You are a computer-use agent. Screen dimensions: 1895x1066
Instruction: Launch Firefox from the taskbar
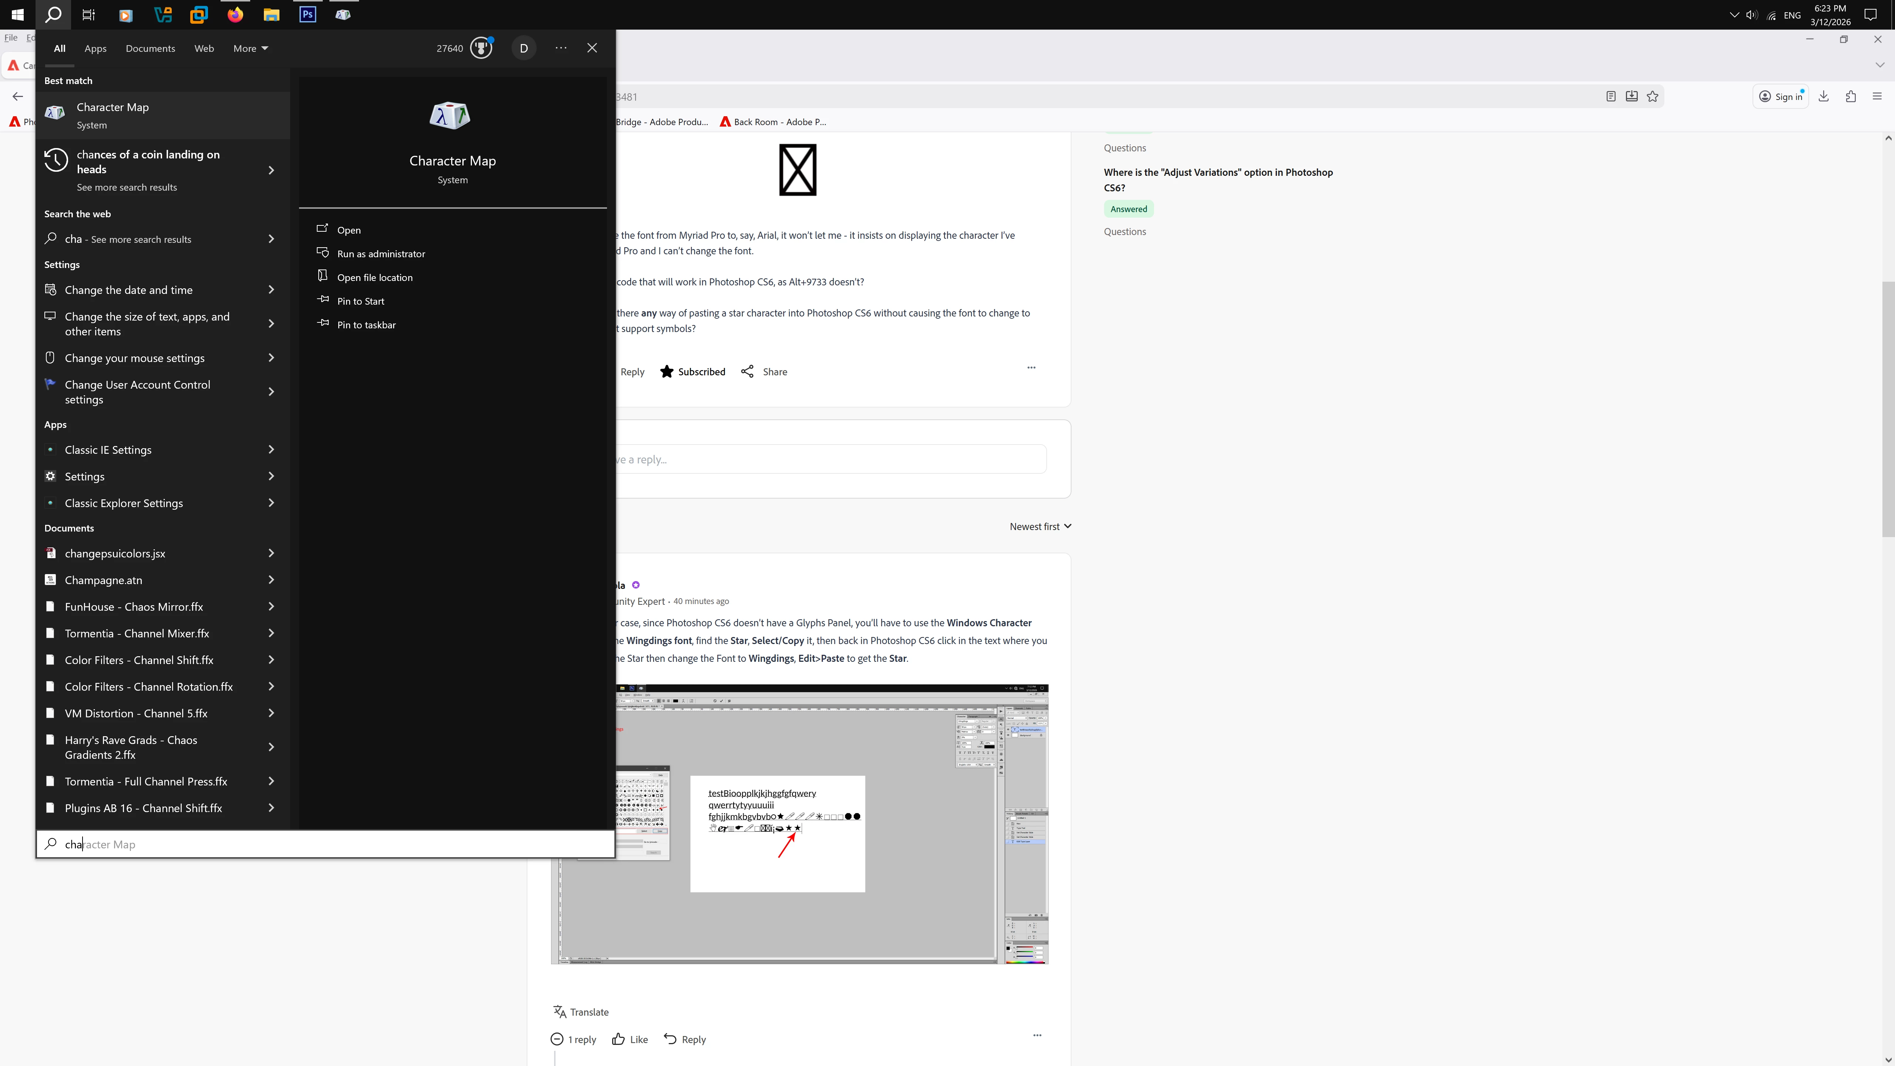click(x=235, y=15)
